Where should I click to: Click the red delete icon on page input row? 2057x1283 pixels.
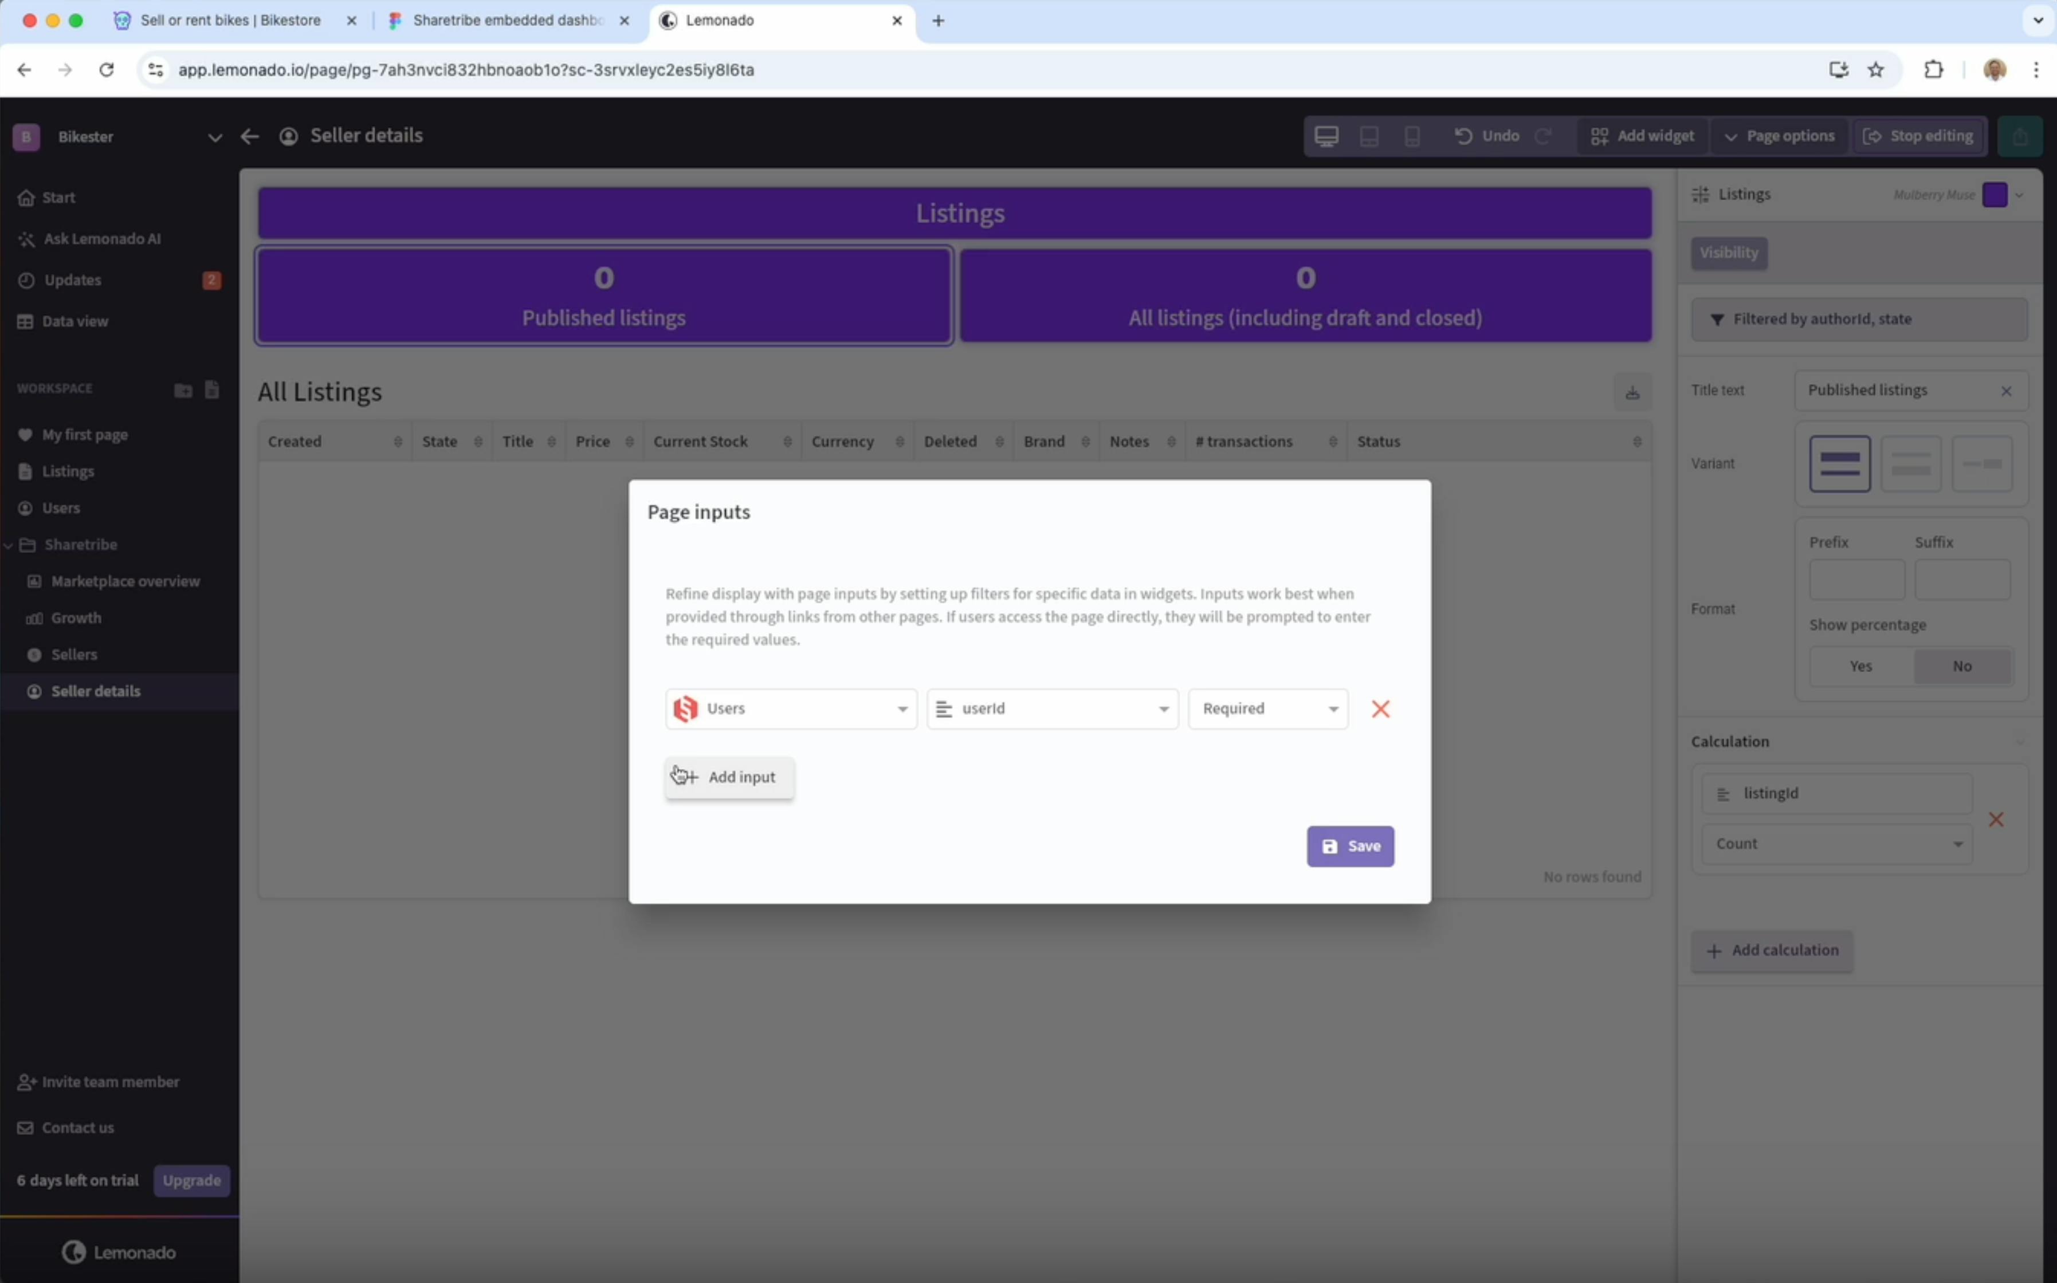(1380, 708)
